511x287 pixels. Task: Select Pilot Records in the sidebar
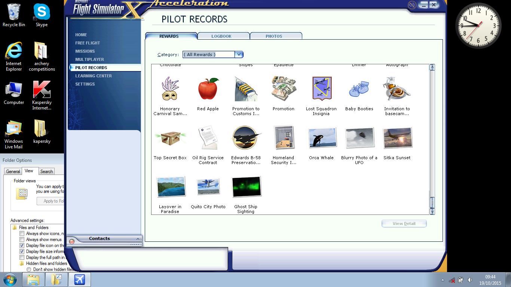105,68
